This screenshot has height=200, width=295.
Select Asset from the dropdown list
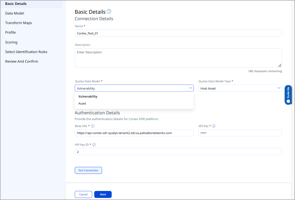(x=82, y=103)
